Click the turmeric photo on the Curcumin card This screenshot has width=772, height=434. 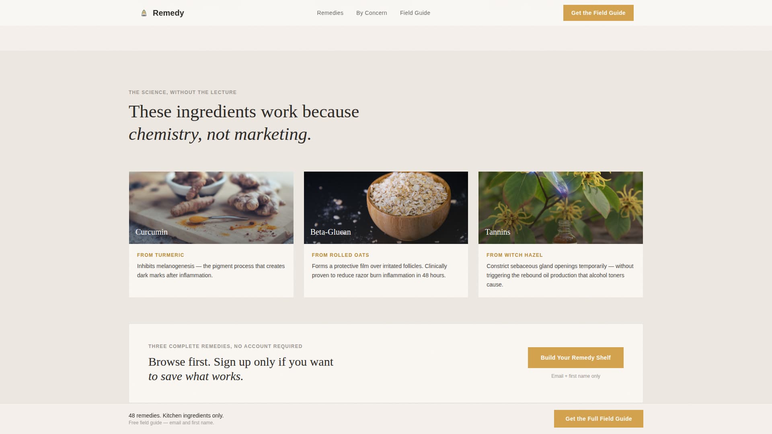(x=211, y=201)
